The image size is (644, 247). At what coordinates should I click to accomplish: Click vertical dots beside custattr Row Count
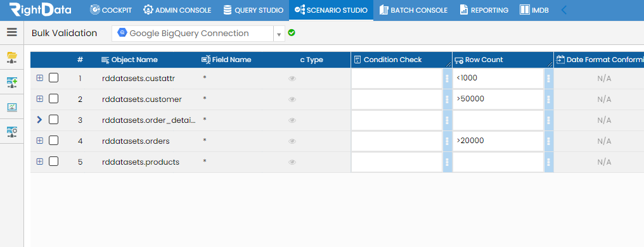click(x=548, y=79)
